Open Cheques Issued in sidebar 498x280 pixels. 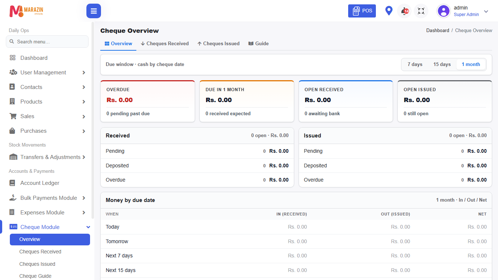37,264
